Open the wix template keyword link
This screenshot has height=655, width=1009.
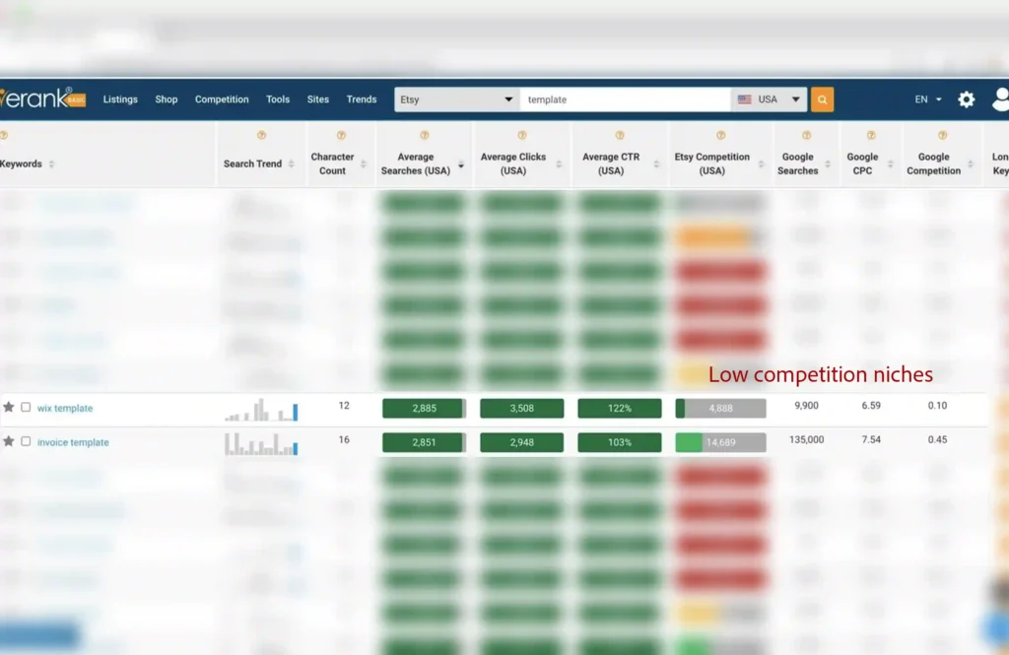tap(65, 409)
